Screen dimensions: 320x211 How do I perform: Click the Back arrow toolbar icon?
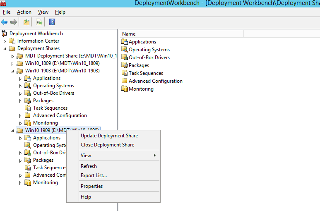4,22
